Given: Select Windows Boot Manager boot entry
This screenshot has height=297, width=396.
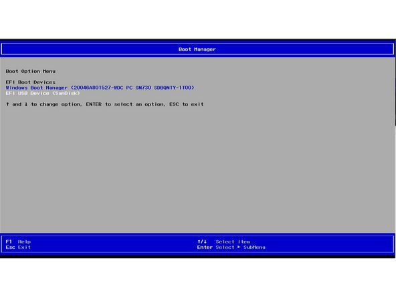Looking at the screenshot, I should (100, 88).
